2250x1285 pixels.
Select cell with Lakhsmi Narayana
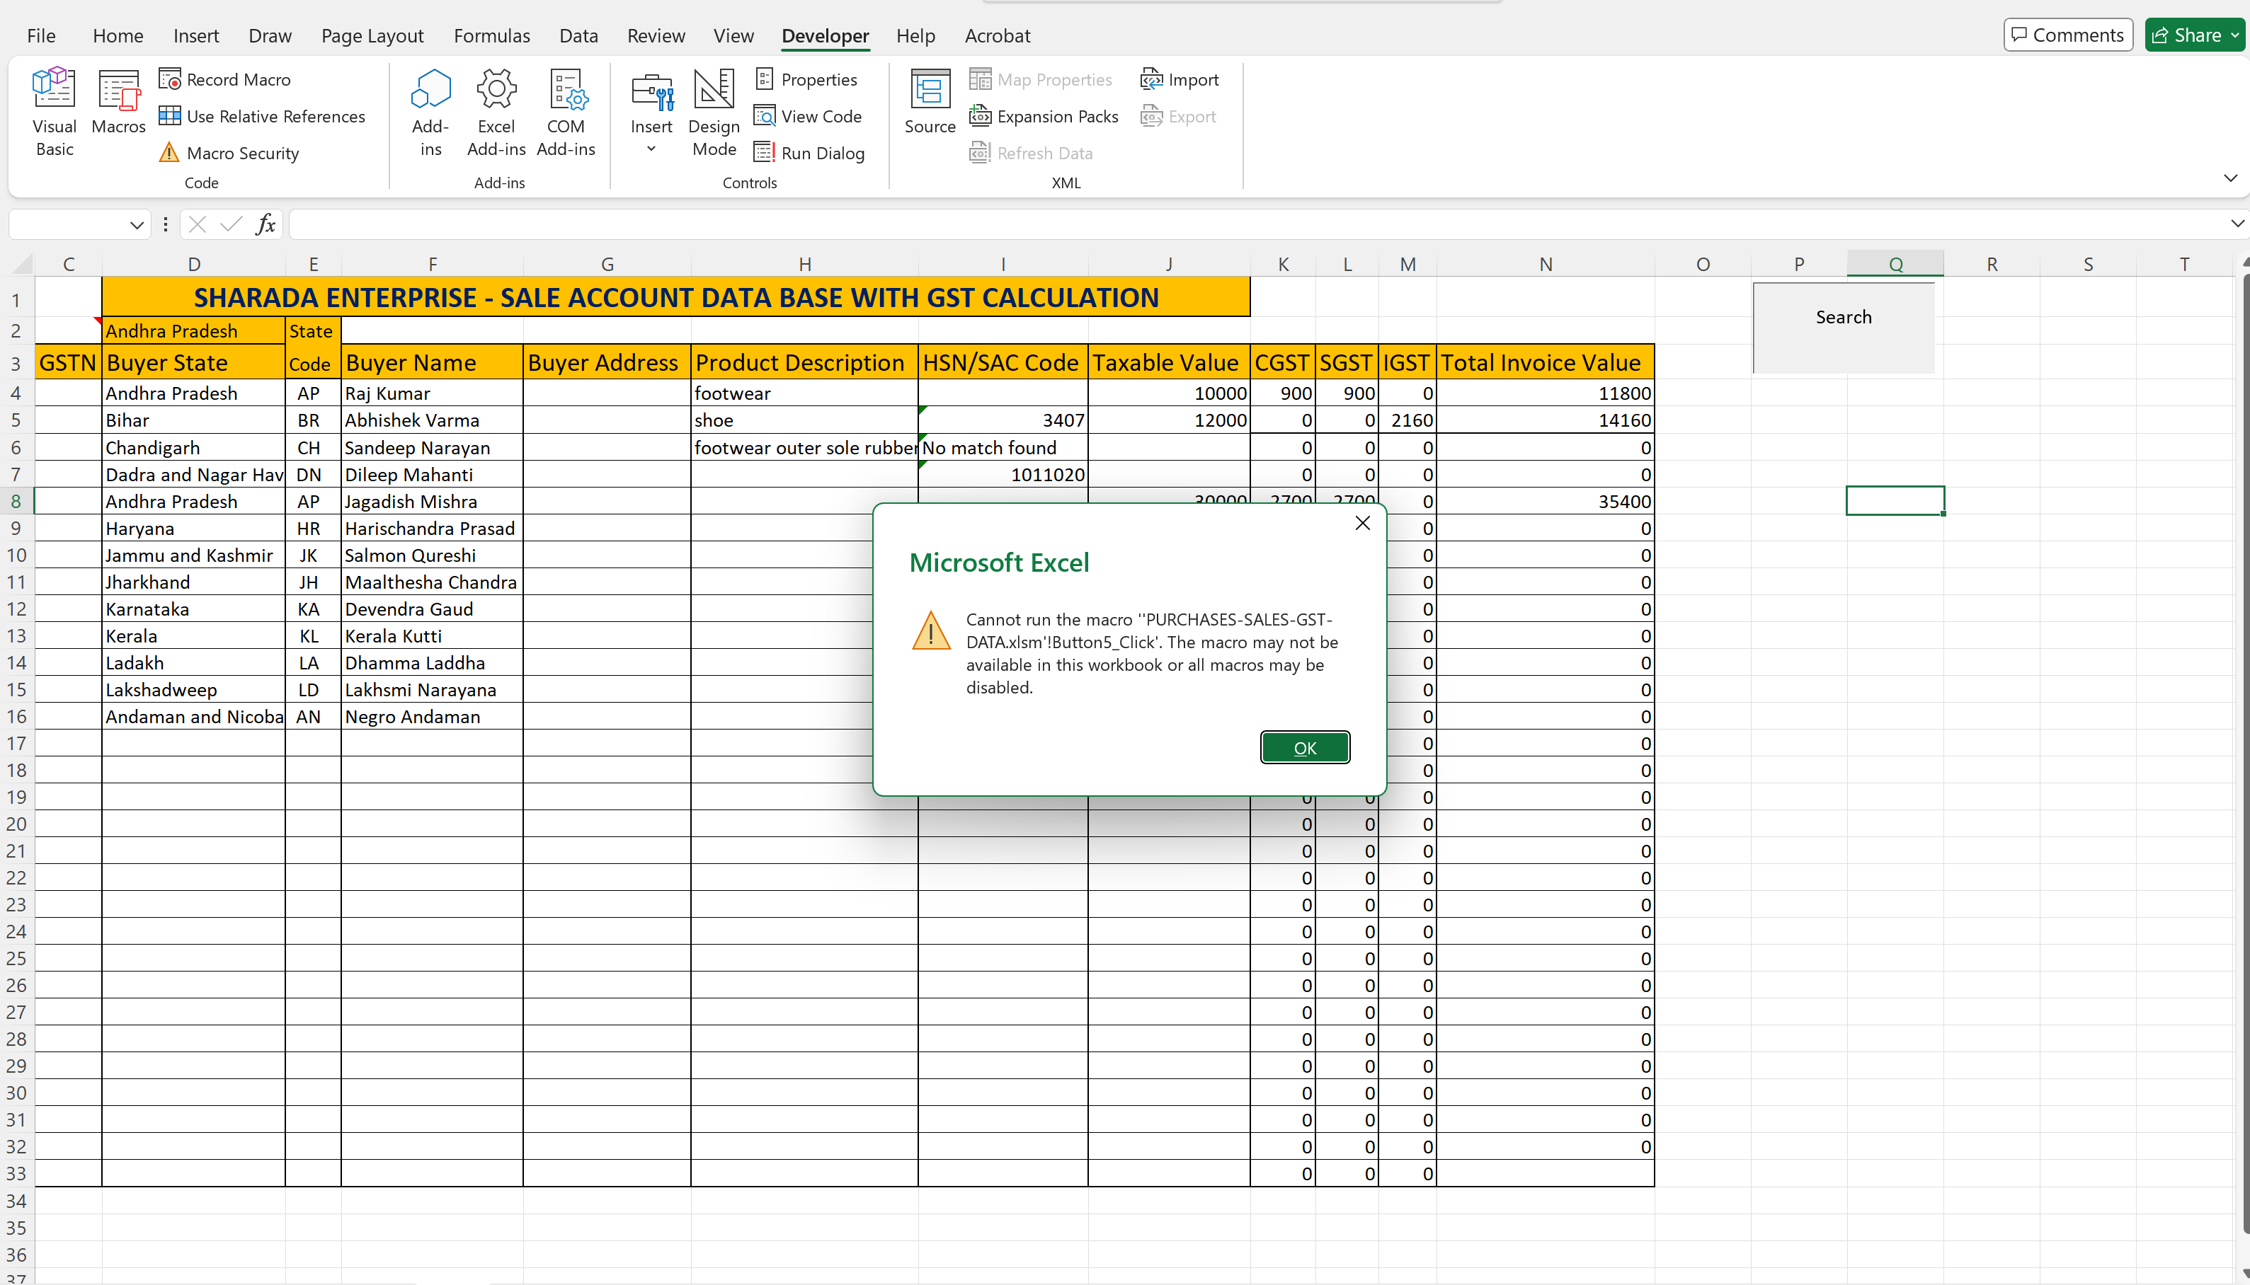coord(432,689)
